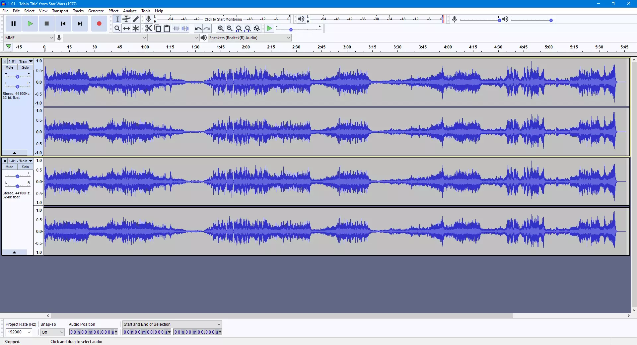
Task: Solo the first 1-01 Main track
Action: pyautogui.click(x=26, y=67)
